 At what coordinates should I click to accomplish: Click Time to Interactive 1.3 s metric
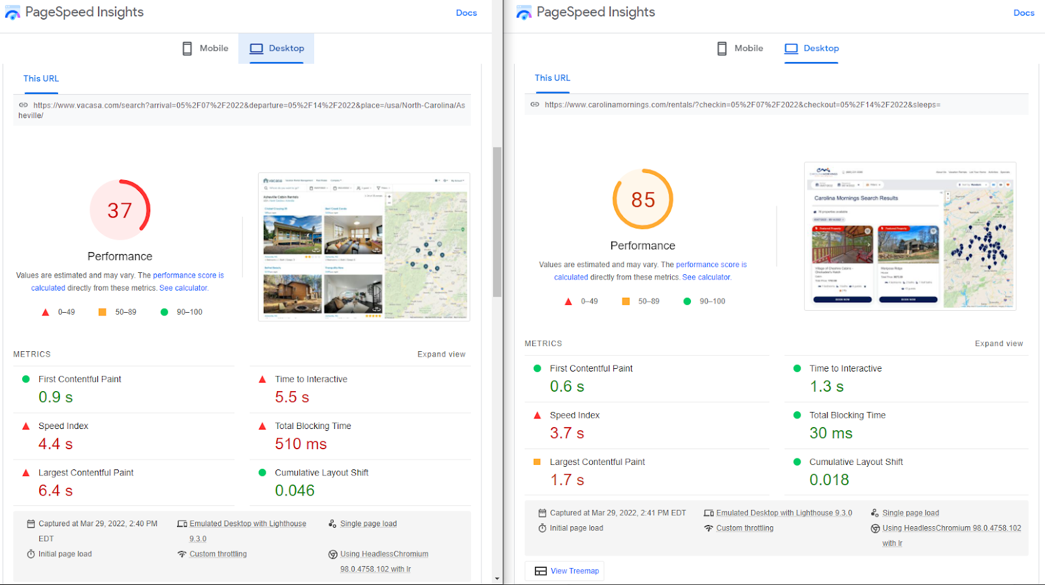(x=907, y=379)
